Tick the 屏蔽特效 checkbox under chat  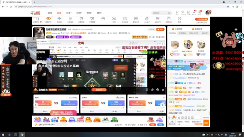[201, 118]
